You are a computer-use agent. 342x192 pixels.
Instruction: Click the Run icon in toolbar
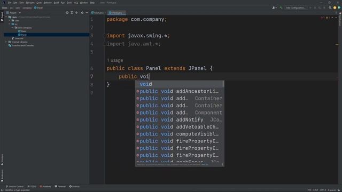click(310, 8)
